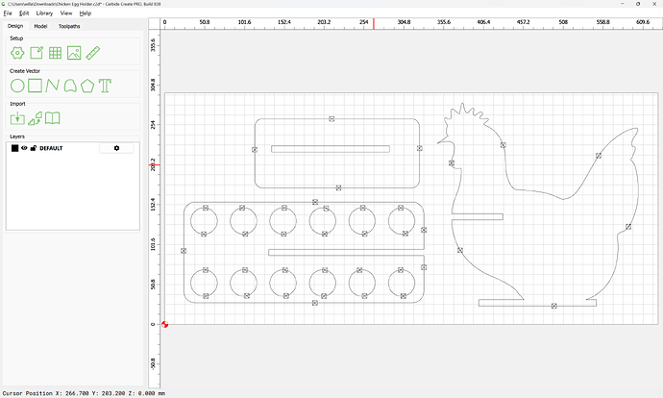Click the DEFAULT layer color swatch

tap(14, 148)
